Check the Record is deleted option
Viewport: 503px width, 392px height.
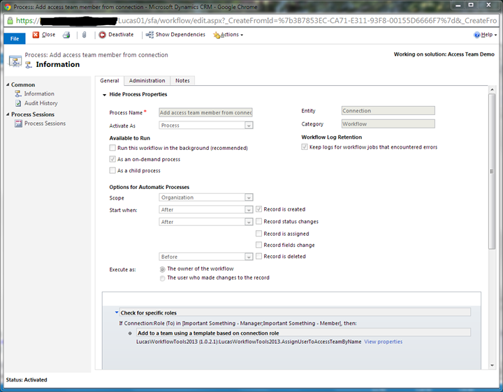click(x=259, y=256)
